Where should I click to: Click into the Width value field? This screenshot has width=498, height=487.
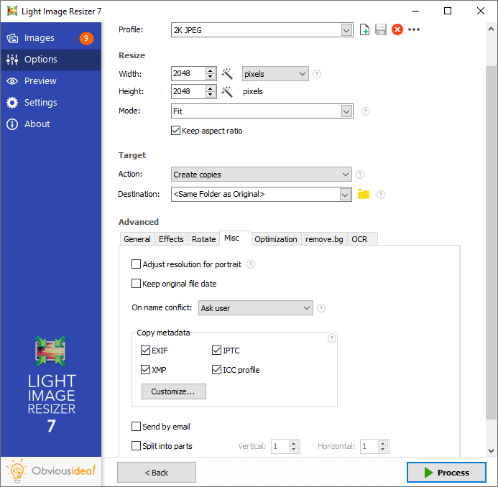pos(188,74)
